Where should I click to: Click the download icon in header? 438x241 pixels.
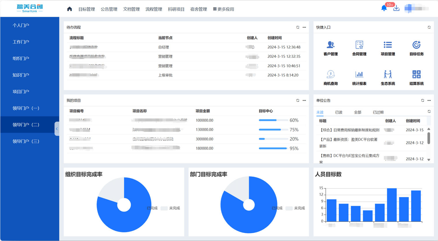click(x=396, y=8)
